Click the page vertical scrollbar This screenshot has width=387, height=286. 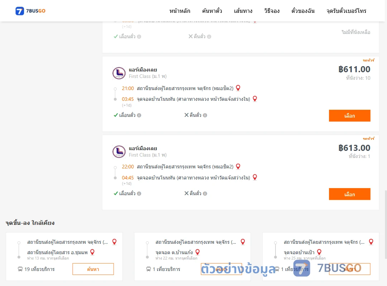click(x=386, y=224)
